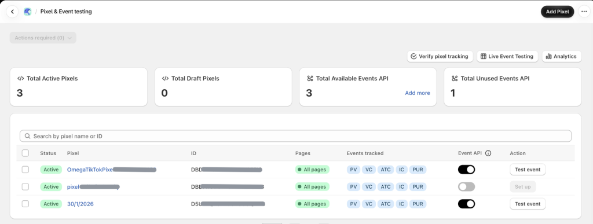
Task: Click the ID column header
Action: [x=193, y=153]
